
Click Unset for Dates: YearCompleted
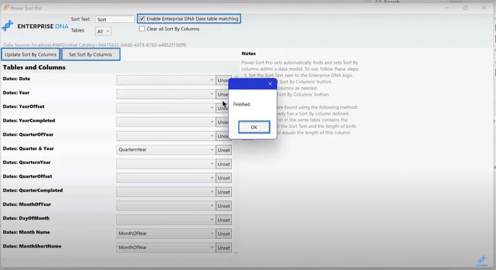[x=222, y=122]
